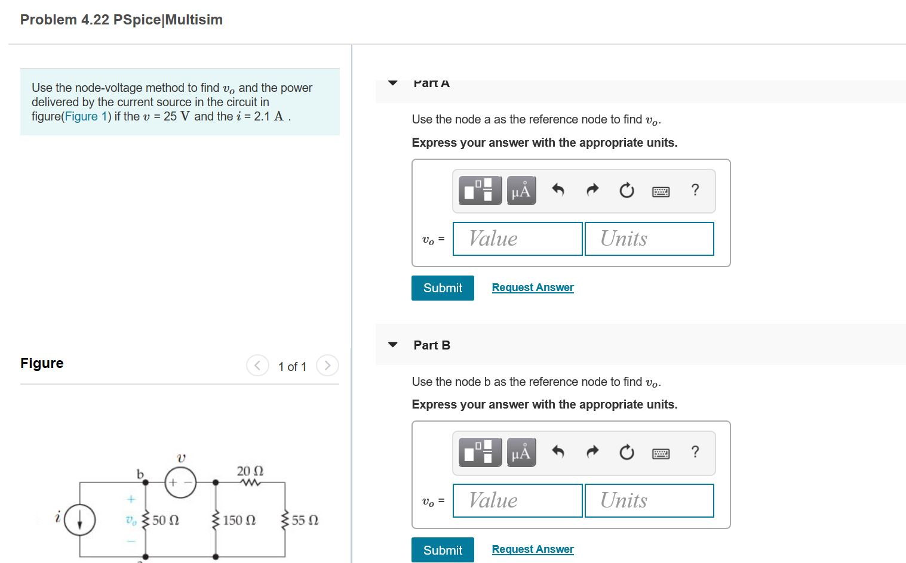Collapse the Part A section
This screenshot has height=563, width=906.
392,82
